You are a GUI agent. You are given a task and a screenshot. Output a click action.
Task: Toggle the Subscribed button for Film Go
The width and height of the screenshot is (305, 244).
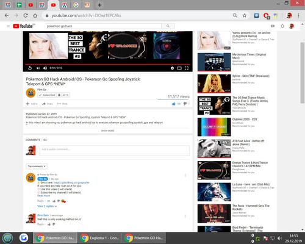click(47, 95)
